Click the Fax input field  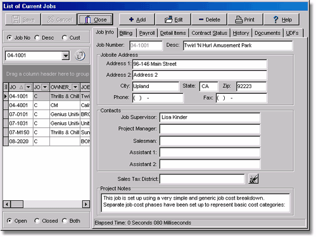241,98
